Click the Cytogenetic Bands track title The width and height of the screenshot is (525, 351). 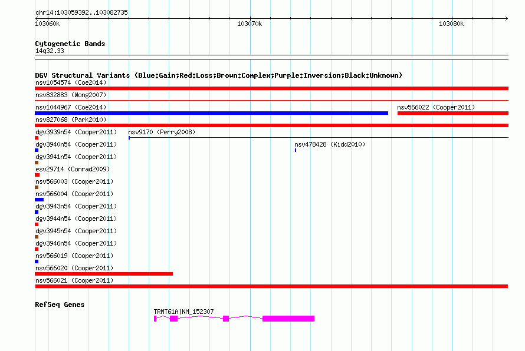70,44
